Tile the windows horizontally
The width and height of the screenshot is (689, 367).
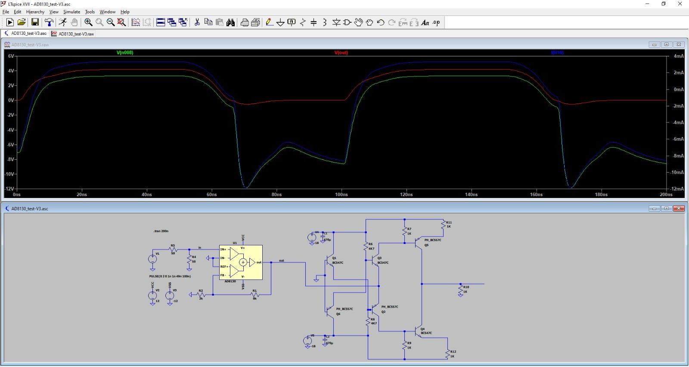point(161,22)
